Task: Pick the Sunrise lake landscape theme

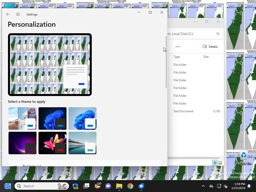Action: point(82,143)
